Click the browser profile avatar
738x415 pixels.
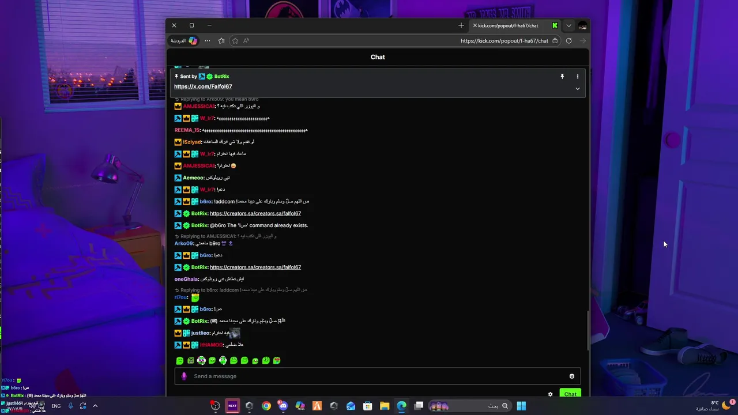582,25
